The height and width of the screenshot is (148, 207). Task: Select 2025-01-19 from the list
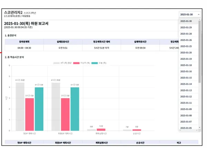pyautogui.click(x=188, y=59)
